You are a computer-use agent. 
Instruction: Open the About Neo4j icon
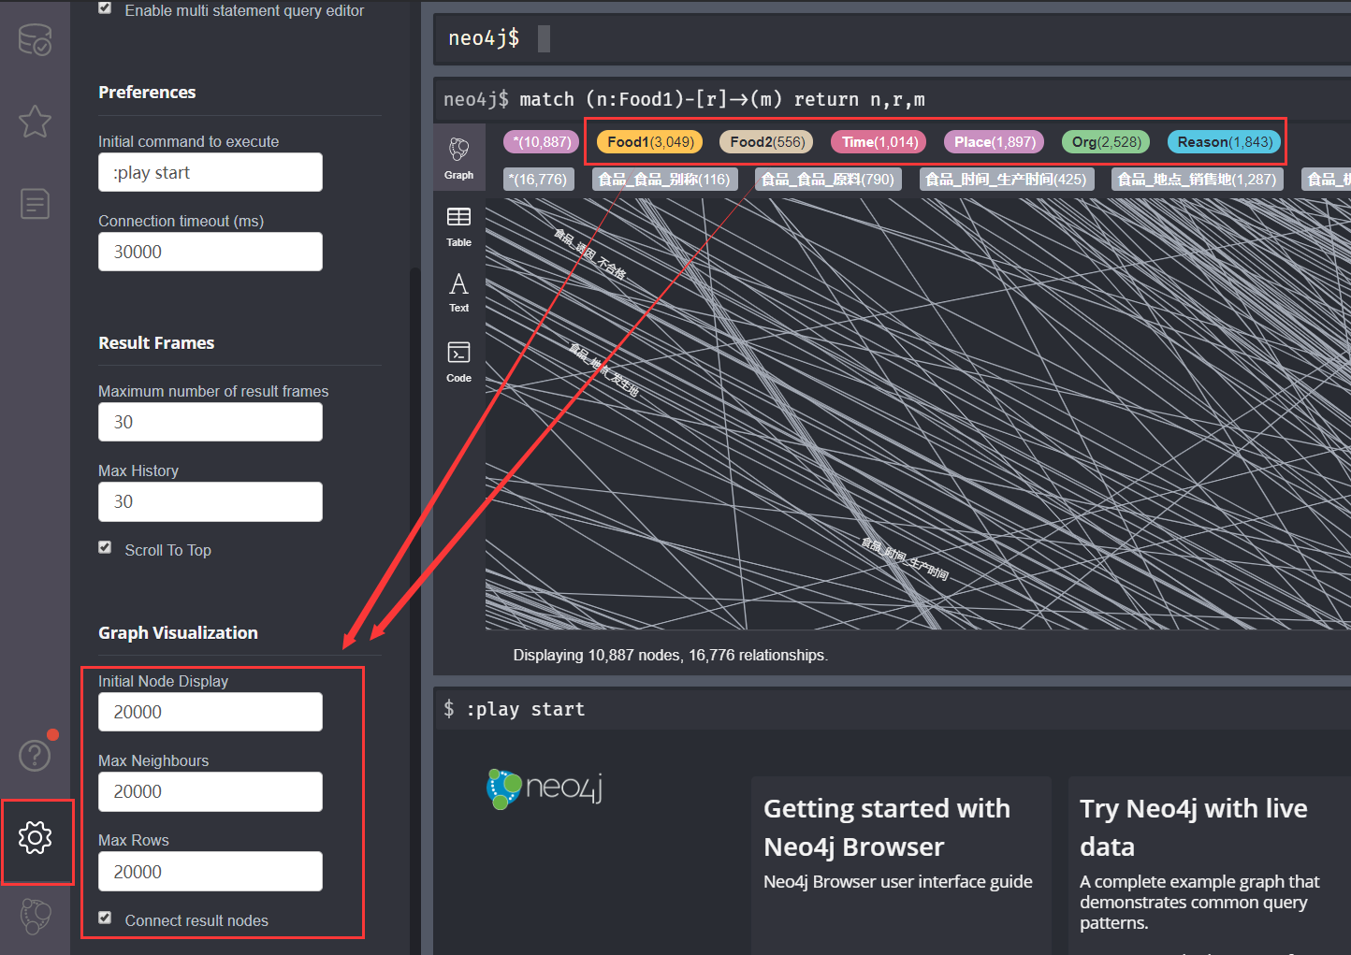35,917
